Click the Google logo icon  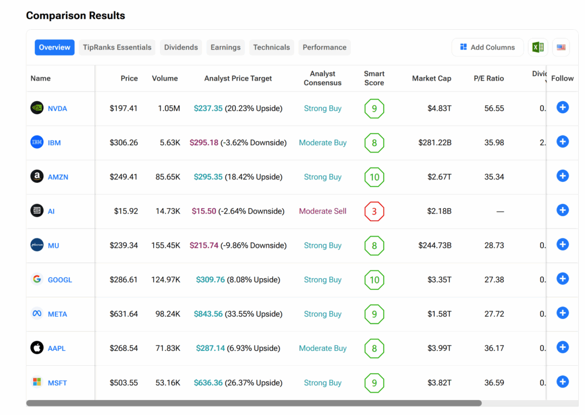(37, 280)
